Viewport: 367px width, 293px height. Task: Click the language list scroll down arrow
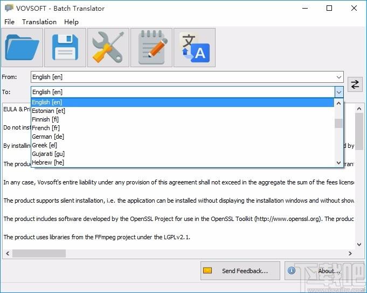[338, 162]
